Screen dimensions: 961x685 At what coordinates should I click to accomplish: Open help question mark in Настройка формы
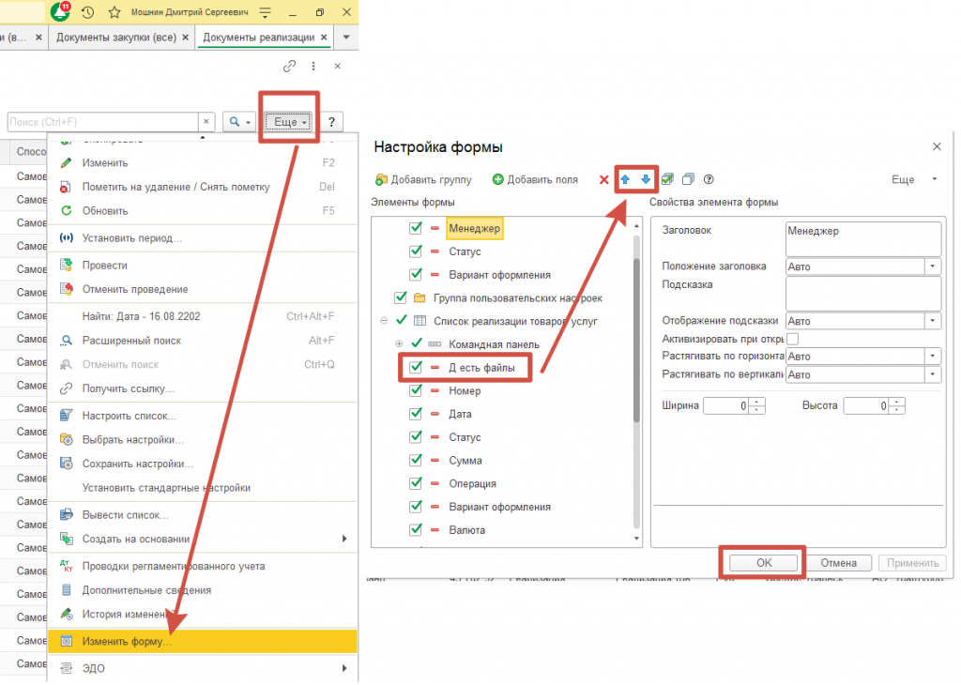[x=709, y=179]
